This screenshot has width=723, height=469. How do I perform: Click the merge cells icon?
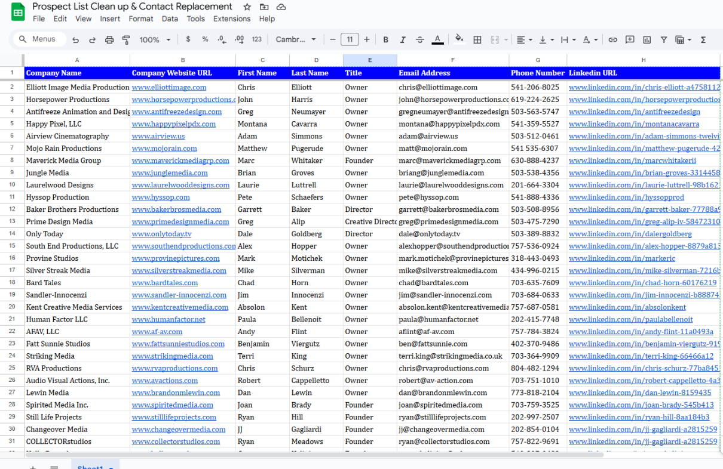click(495, 40)
